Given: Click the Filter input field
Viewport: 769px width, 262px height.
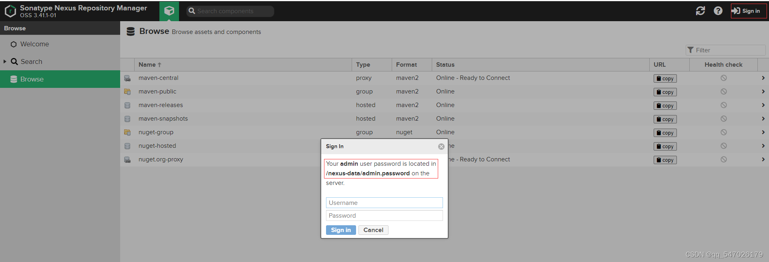Looking at the screenshot, I should [x=725, y=50].
